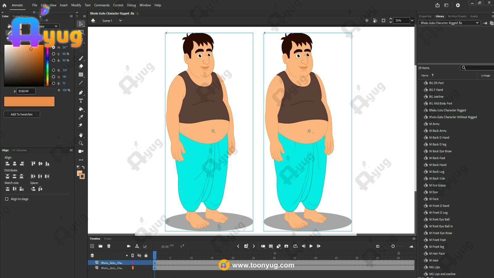Select the Eraser tool in the toolbar

click(x=81, y=66)
